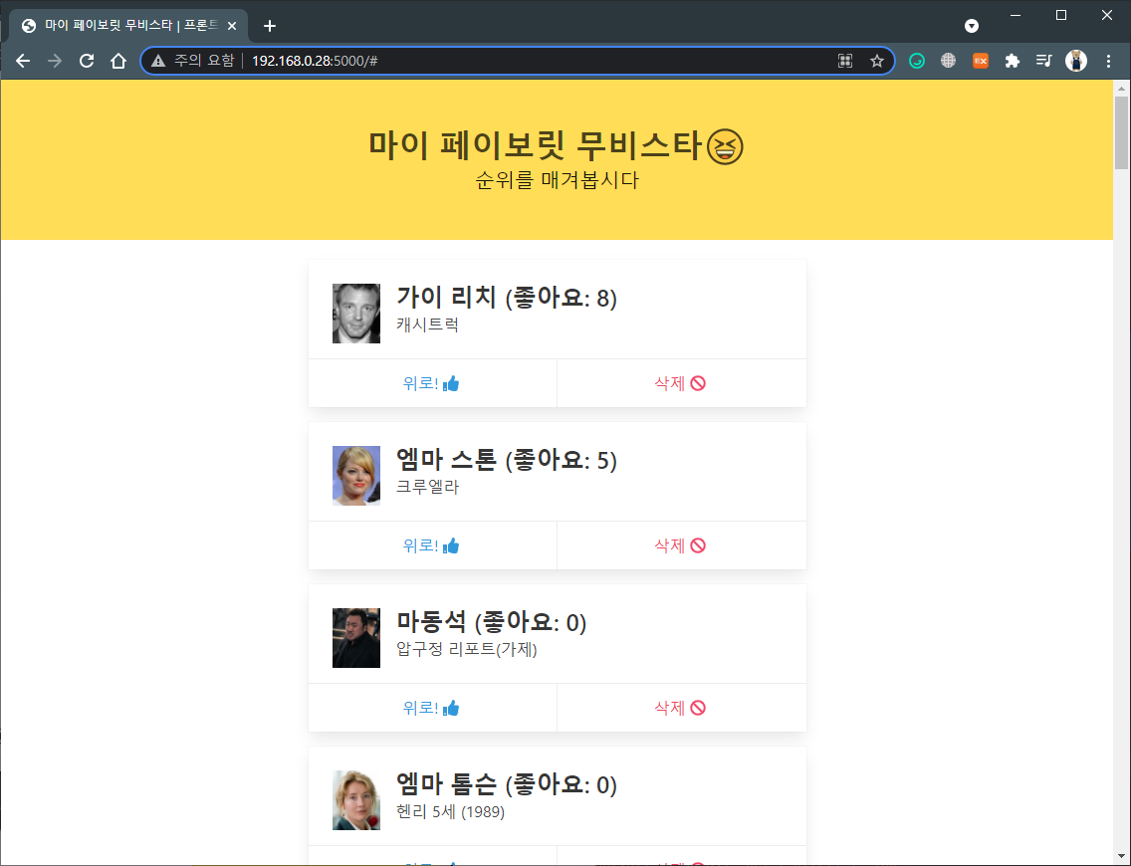Open the Chrome profile avatar
Viewport: 1131px width, 866px height.
pos(1076,61)
